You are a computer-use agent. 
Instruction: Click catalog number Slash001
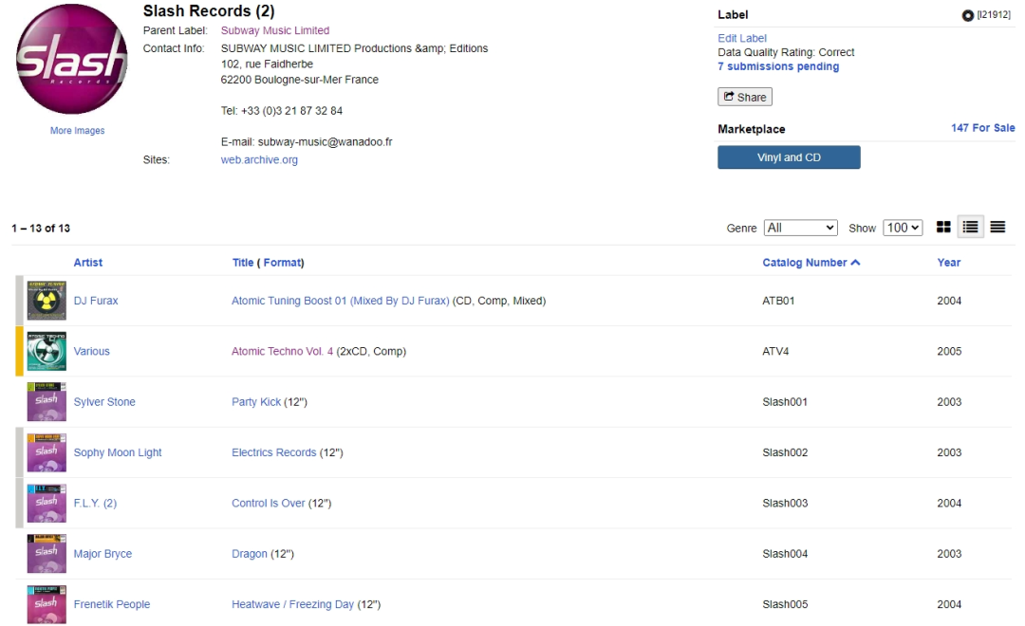785,402
